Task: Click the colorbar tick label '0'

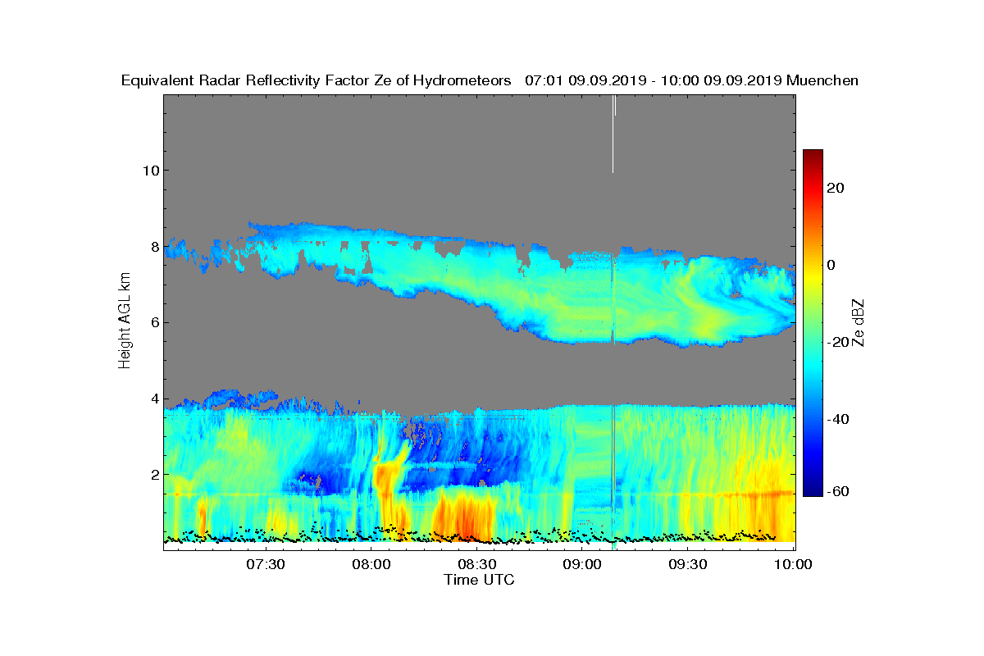Action: pos(832,265)
